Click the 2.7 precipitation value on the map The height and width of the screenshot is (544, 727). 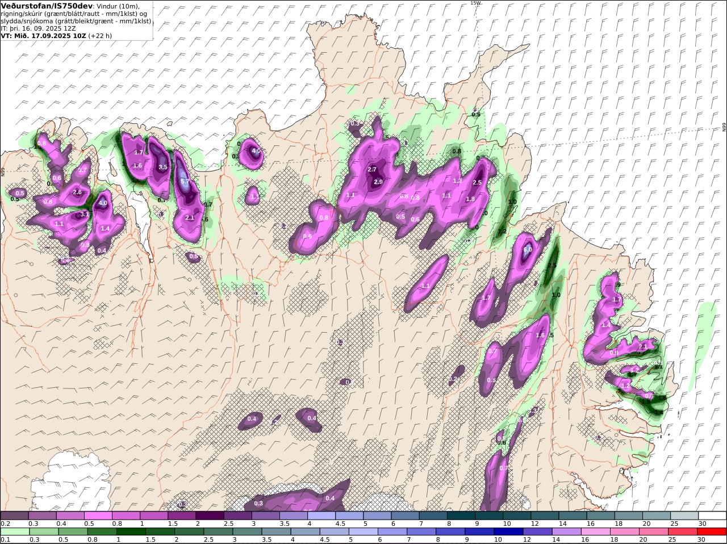(x=372, y=169)
